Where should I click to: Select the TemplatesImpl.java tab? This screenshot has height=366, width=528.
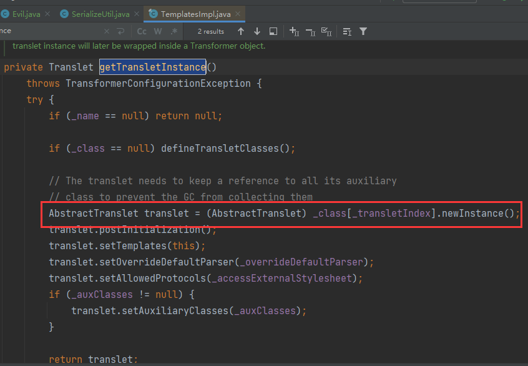[x=195, y=14]
